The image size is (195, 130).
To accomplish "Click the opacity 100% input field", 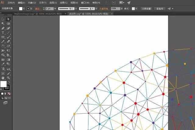I will pyautogui.click(x=115, y=9).
